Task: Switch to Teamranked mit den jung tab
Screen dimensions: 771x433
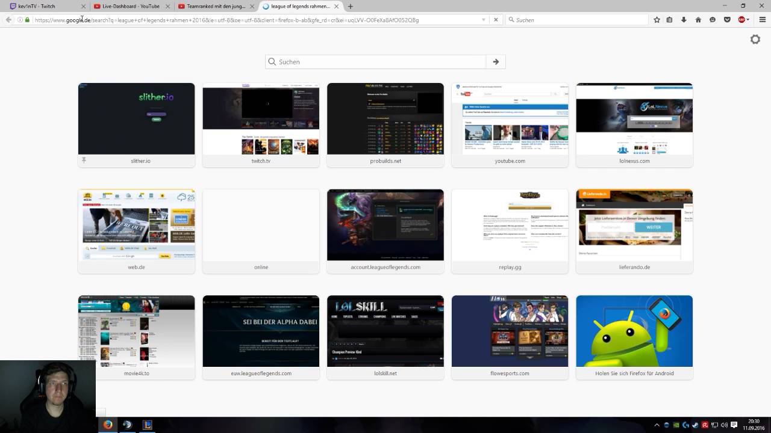Action: (217, 6)
